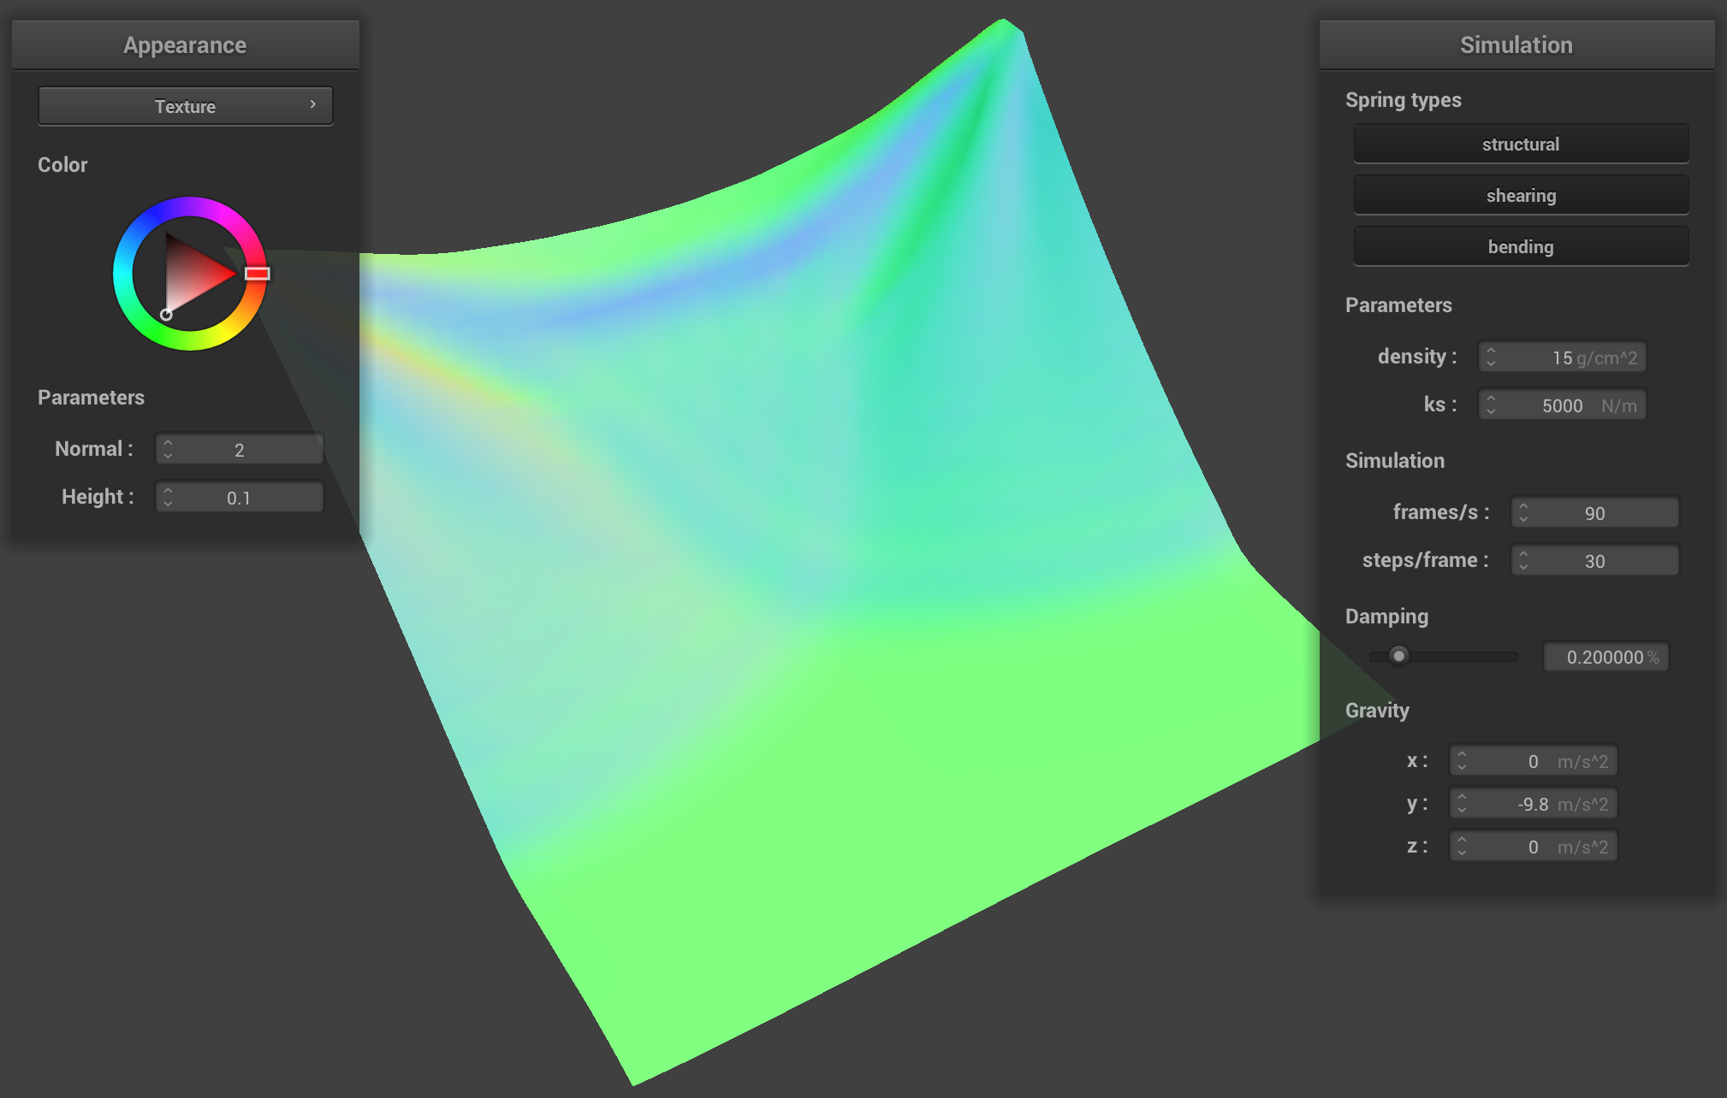Click the Gravity z stepper arrows

pyautogui.click(x=1463, y=846)
